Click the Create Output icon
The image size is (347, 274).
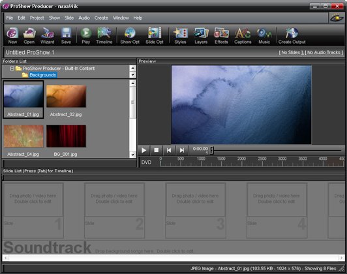[x=292, y=35]
